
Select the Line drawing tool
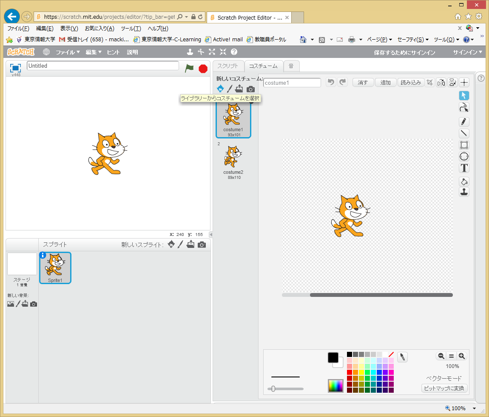[x=464, y=133]
